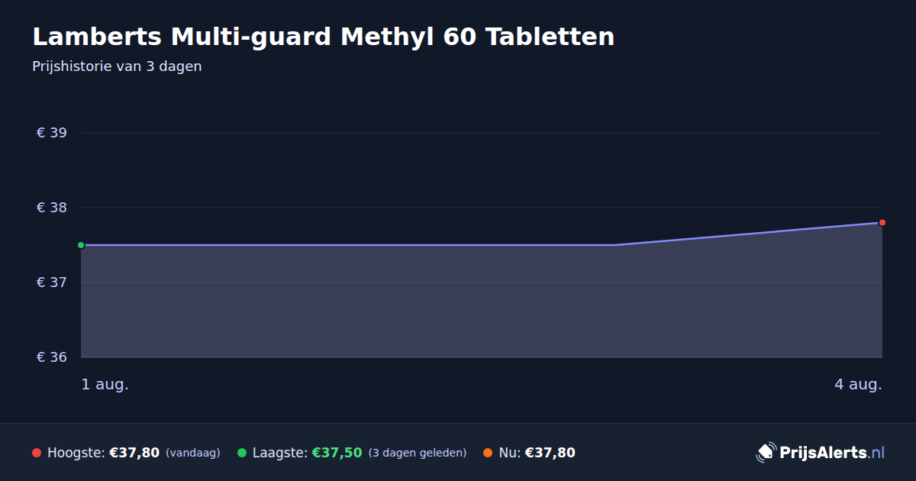Select the red data point at 4 aug.
The height and width of the screenshot is (481, 916).
coord(882,223)
